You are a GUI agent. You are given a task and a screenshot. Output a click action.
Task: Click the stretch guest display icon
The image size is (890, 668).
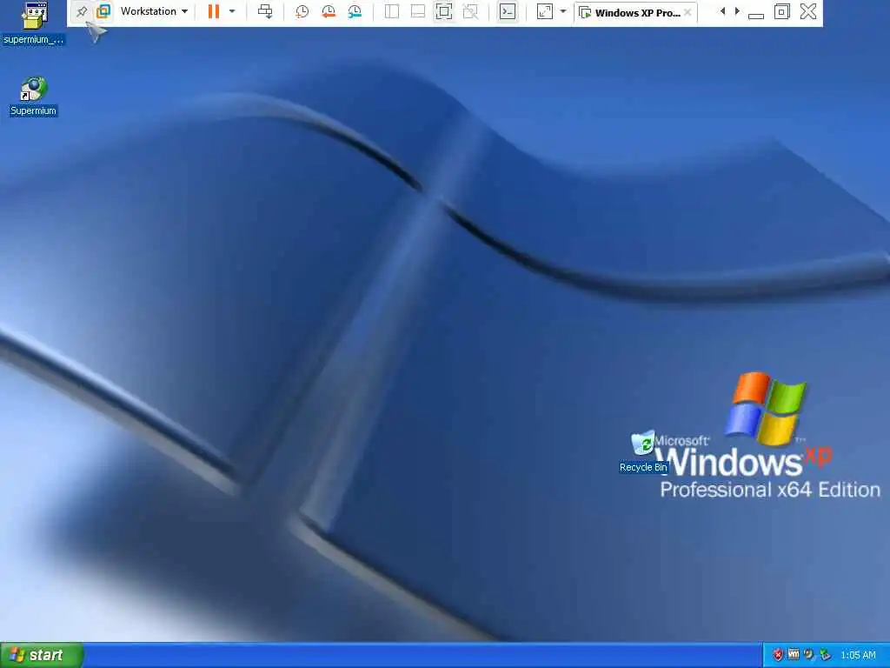tap(544, 11)
